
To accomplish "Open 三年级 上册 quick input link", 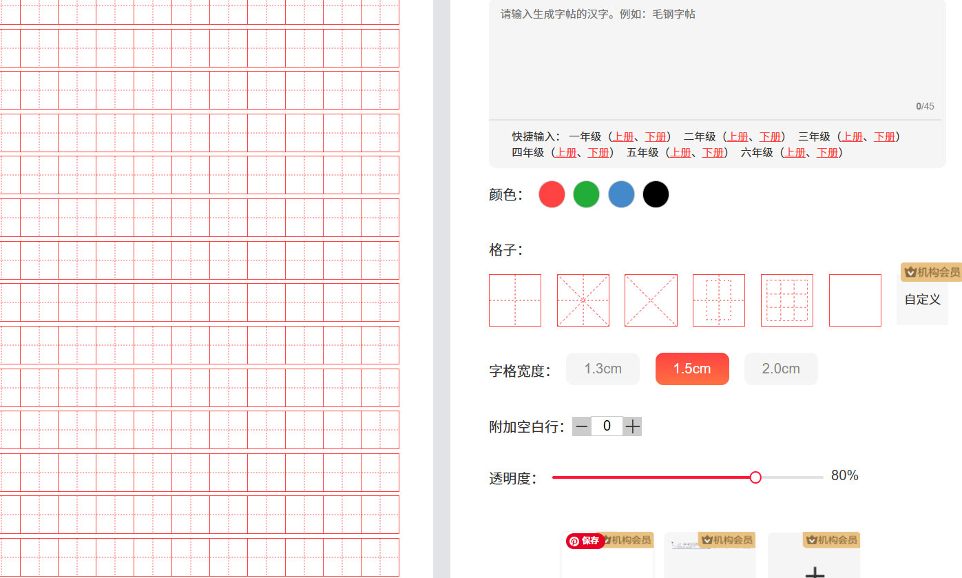I will pyautogui.click(x=853, y=136).
